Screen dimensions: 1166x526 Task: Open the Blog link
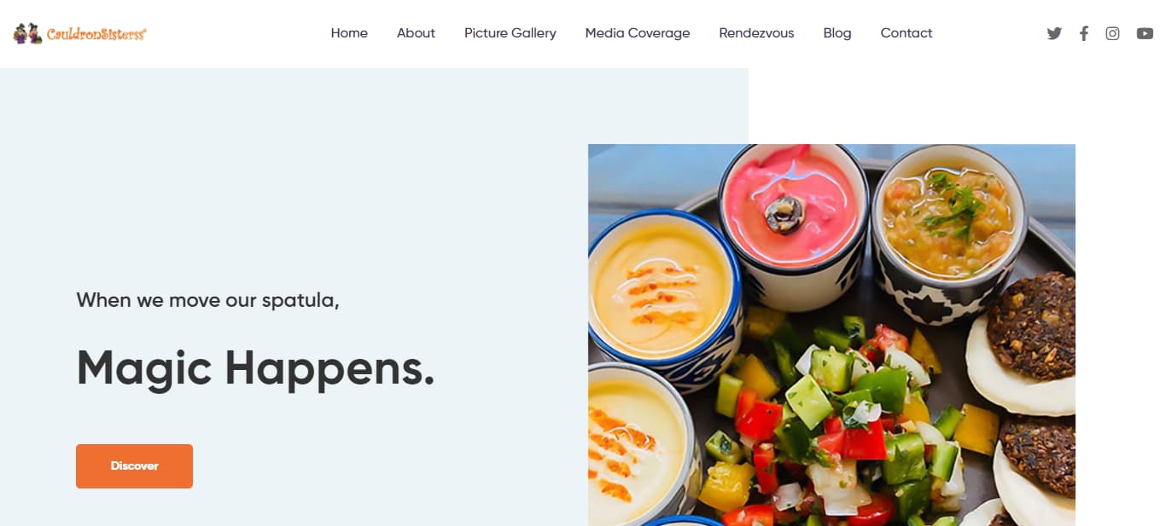837,33
